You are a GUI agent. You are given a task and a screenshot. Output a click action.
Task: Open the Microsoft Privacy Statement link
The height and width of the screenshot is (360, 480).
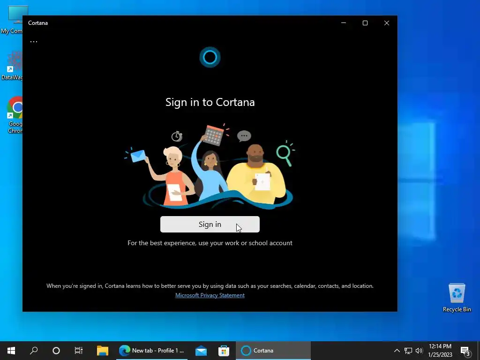pos(210,295)
